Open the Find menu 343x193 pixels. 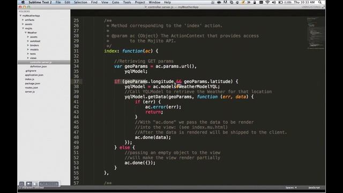[x=94, y=2]
